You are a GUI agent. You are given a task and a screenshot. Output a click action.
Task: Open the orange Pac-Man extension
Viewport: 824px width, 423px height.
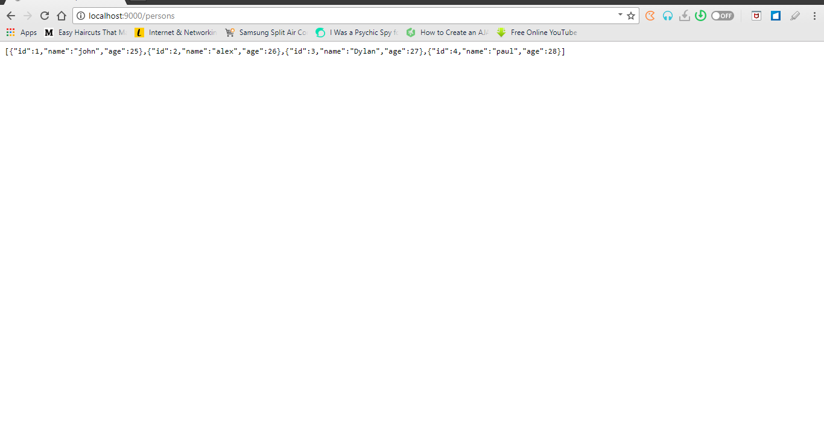click(650, 16)
